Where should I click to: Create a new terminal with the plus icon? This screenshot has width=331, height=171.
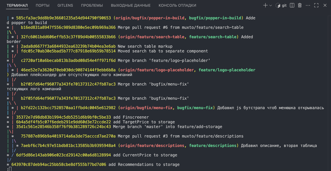pos(265,5)
